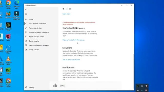
Task: Click the USB device icon in tray popup
Action: coord(142,86)
